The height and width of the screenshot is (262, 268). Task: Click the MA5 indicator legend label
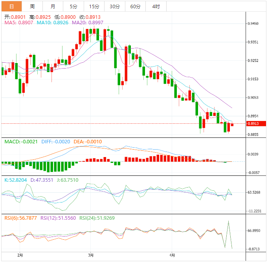point(18,23)
